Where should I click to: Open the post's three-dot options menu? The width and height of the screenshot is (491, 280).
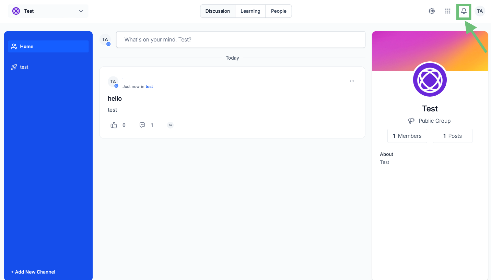(352, 81)
